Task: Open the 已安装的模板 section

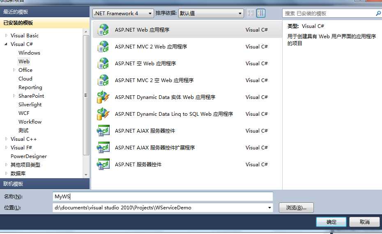Action: (x=45, y=23)
